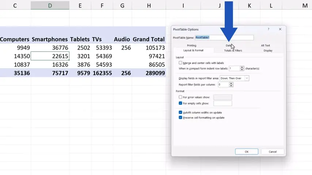Close the PivotTable Options dialog

(x=280, y=29)
